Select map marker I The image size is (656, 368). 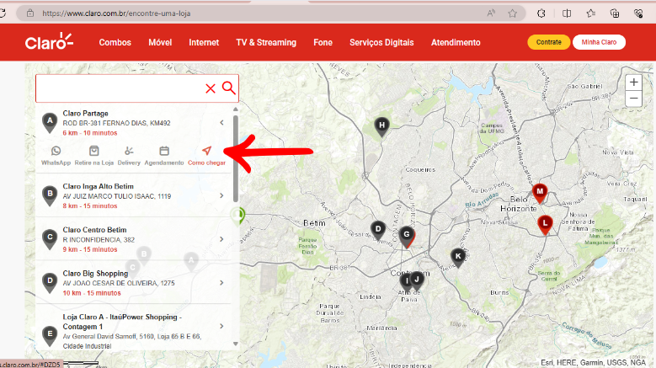click(406, 283)
